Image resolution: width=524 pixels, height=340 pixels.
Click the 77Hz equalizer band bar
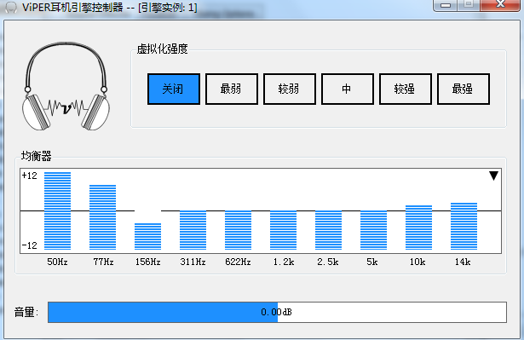[x=102, y=217]
